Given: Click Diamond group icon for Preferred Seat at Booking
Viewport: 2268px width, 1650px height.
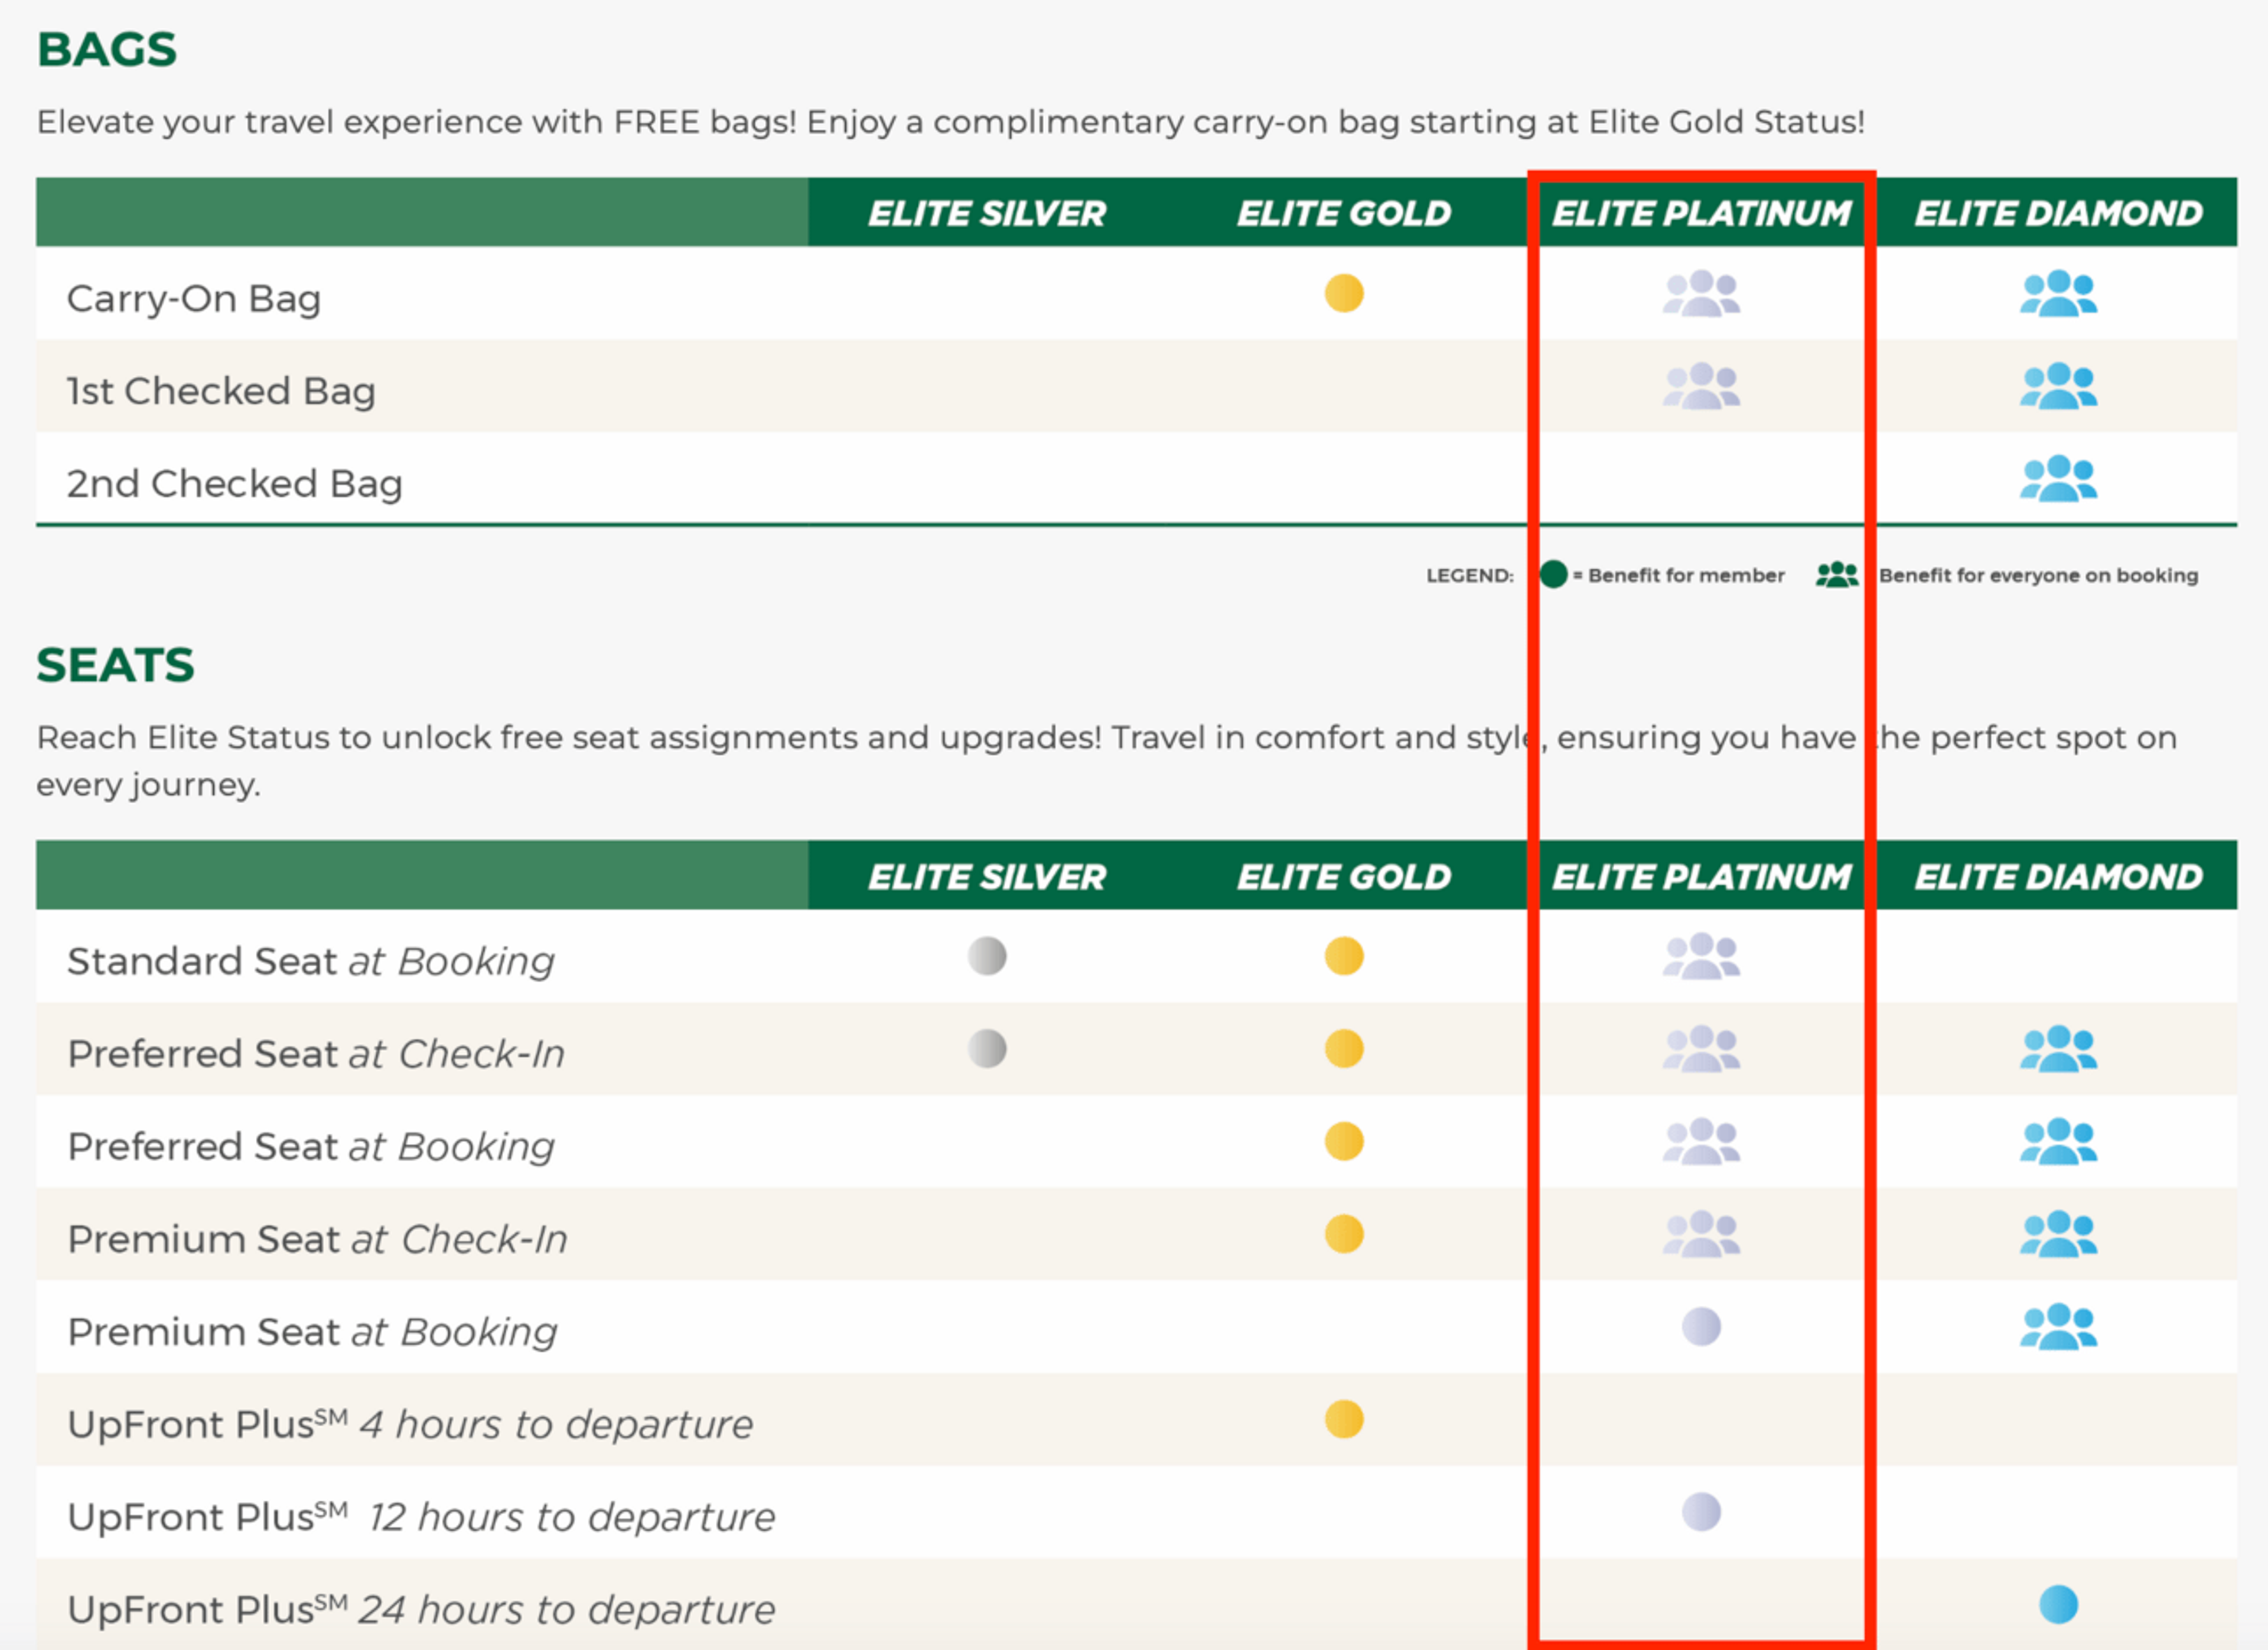Looking at the screenshot, I should coord(2058,1141).
